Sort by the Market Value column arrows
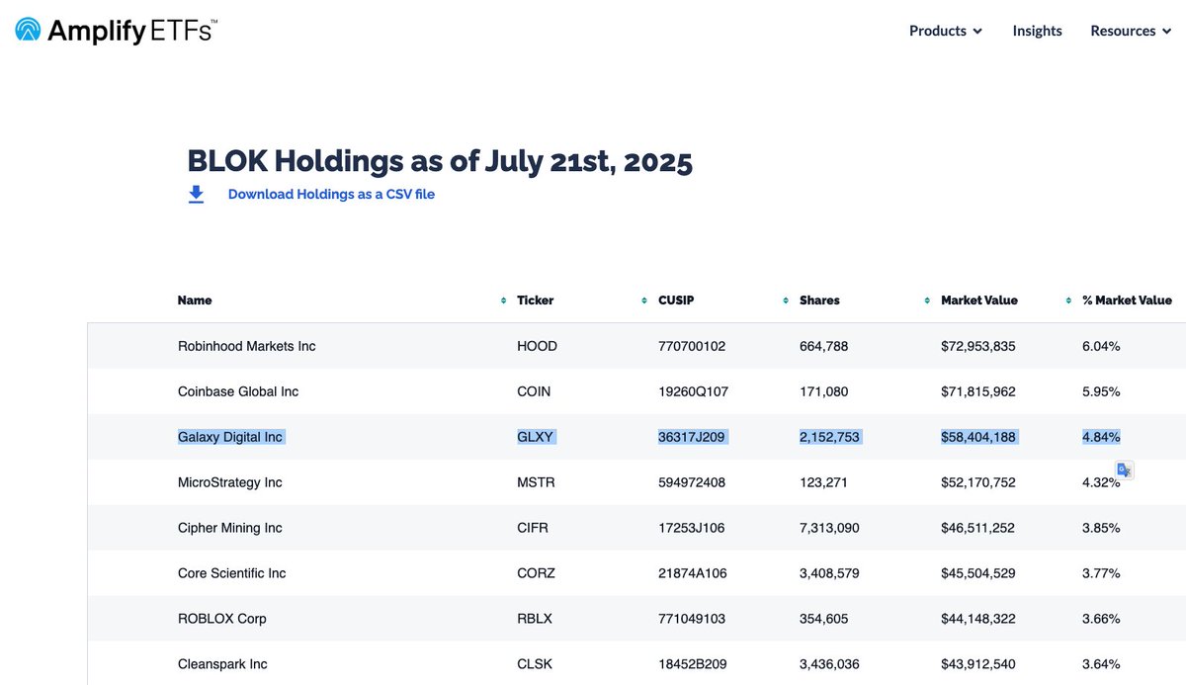 pos(1069,300)
